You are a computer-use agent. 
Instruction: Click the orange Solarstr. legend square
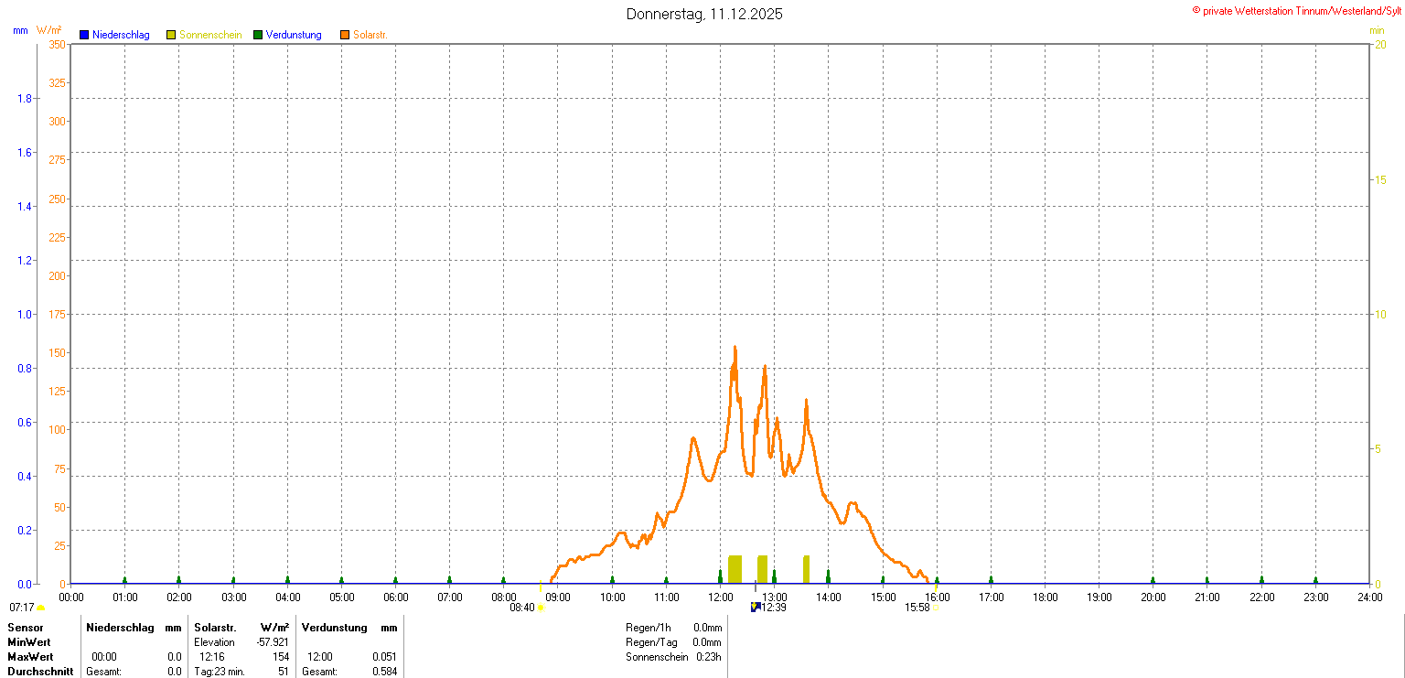[345, 35]
